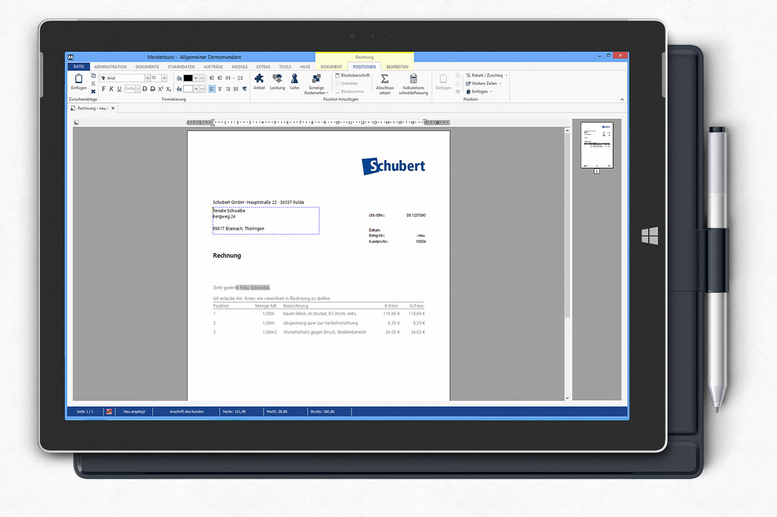Align text right
The width and height of the screenshot is (777, 517).
coord(228,89)
